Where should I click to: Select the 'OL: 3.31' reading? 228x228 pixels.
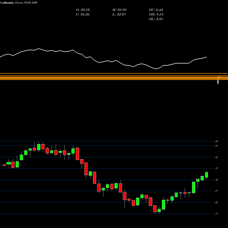pyautogui.click(x=156, y=19)
